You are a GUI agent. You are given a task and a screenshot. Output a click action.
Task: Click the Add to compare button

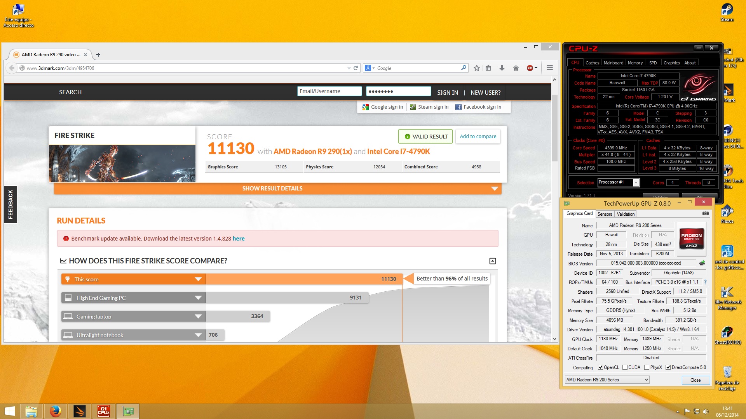(x=478, y=137)
